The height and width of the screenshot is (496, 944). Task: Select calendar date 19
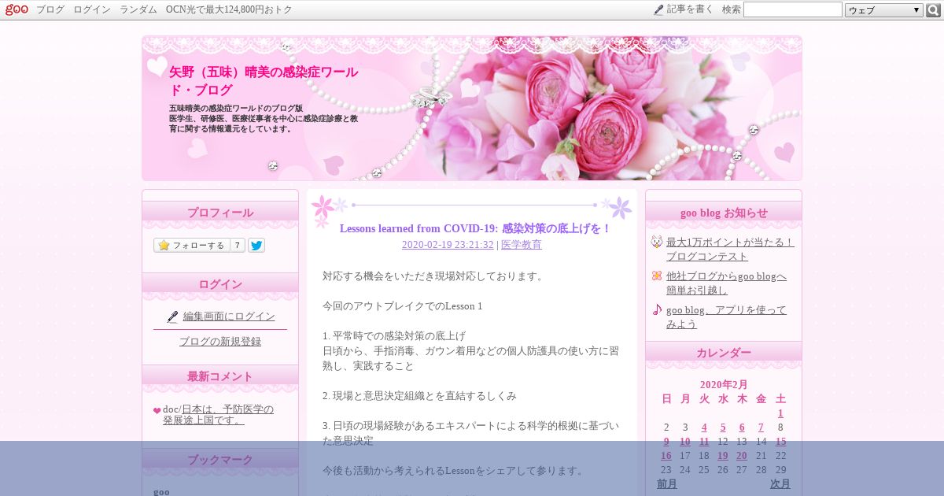tap(723, 456)
